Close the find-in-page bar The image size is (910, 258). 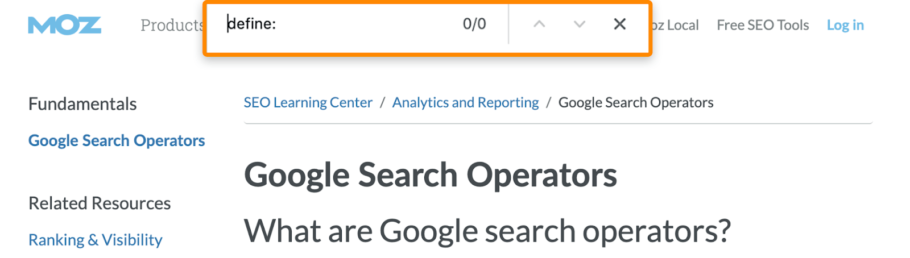click(x=620, y=24)
